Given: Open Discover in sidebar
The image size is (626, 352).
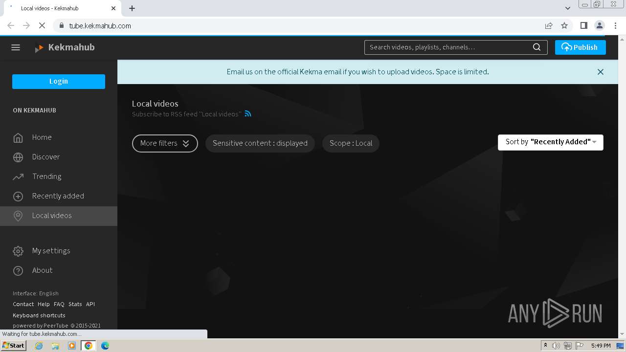Looking at the screenshot, I should pyautogui.click(x=59, y=157).
